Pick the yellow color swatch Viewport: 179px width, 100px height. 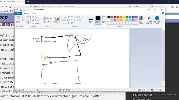tap(124, 17)
